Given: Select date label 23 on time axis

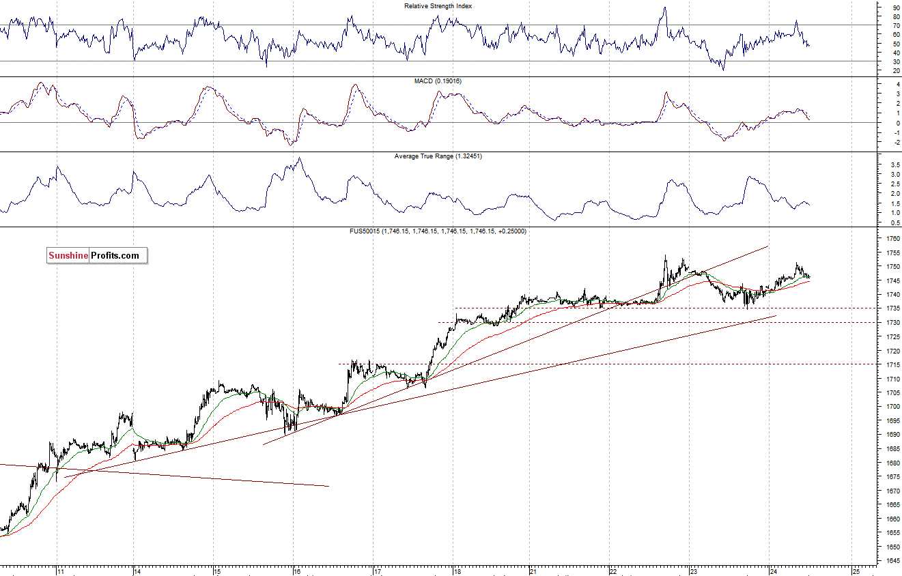Looking at the screenshot, I should click(x=692, y=571).
